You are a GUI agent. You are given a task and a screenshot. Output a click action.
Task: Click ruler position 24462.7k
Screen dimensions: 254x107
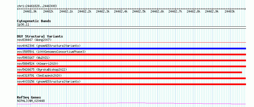[x=176, y=11]
